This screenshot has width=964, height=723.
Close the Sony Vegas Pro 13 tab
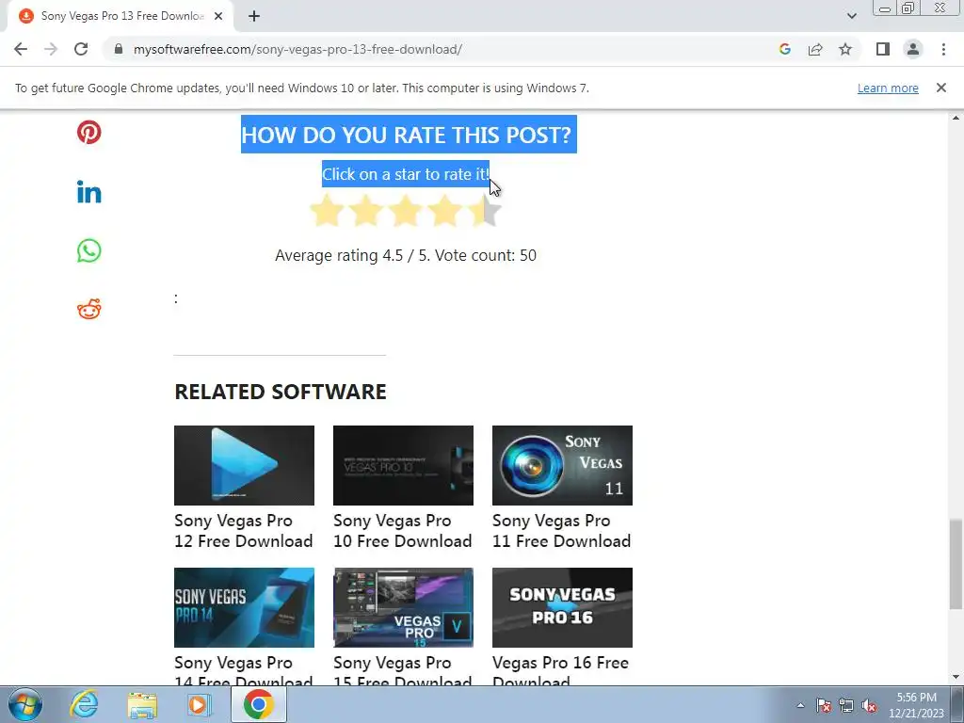point(218,16)
